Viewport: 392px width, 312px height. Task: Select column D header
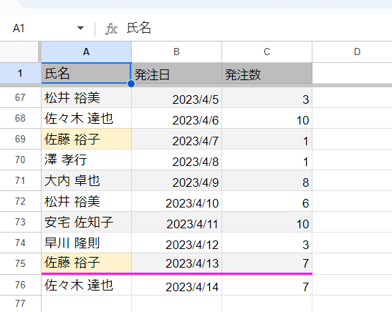[353, 52]
